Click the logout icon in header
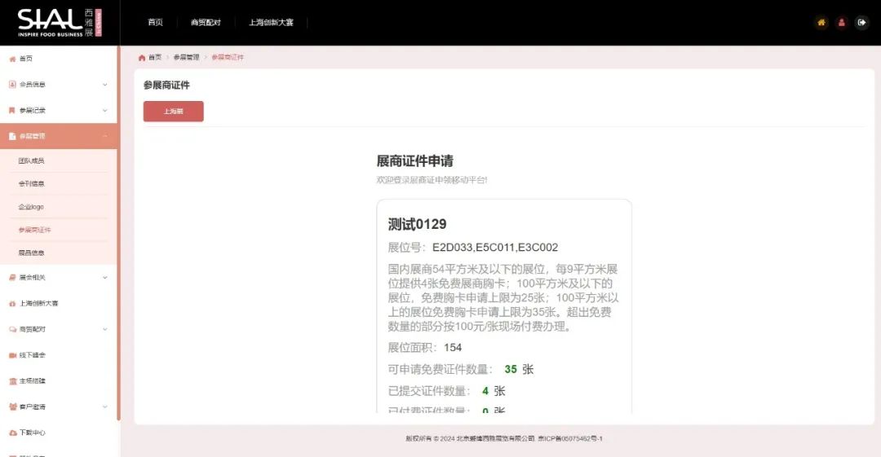This screenshot has width=881, height=457. click(861, 23)
